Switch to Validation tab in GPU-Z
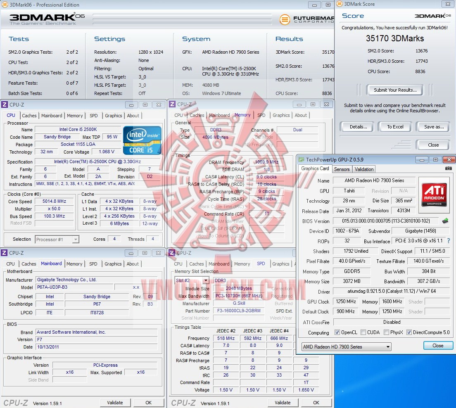The width and height of the screenshot is (456, 408). click(x=364, y=169)
